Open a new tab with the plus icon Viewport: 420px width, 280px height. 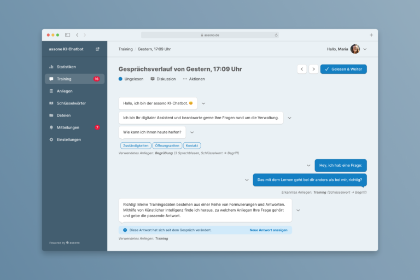click(371, 35)
